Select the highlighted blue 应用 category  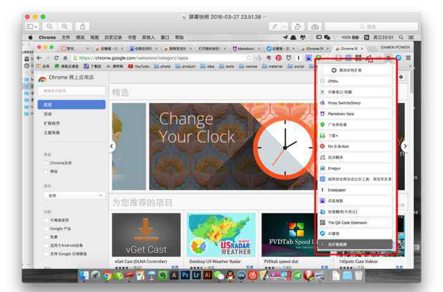point(72,104)
